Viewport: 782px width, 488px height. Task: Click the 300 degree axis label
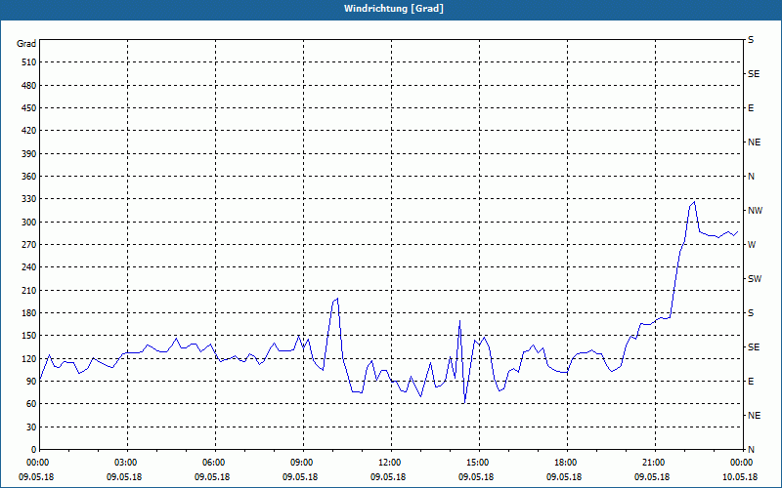pyautogui.click(x=29, y=222)
